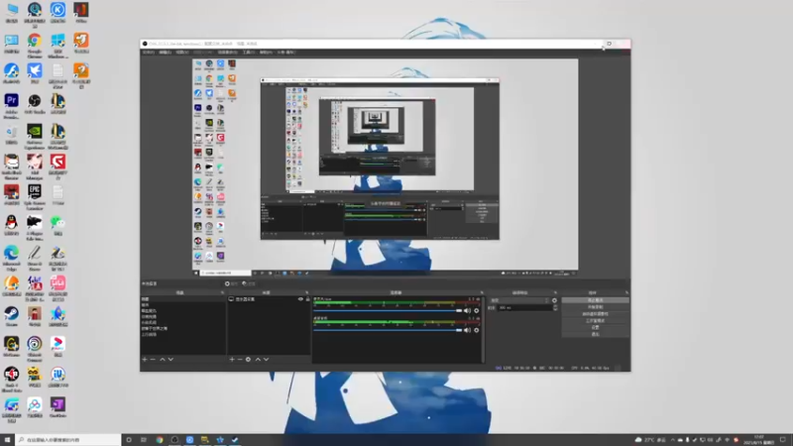Viewport: 793px width, 446px height.
Task: Open transition properties gear next to the transition dropdown
Action: pyautogui.click(x=554, y=300)
